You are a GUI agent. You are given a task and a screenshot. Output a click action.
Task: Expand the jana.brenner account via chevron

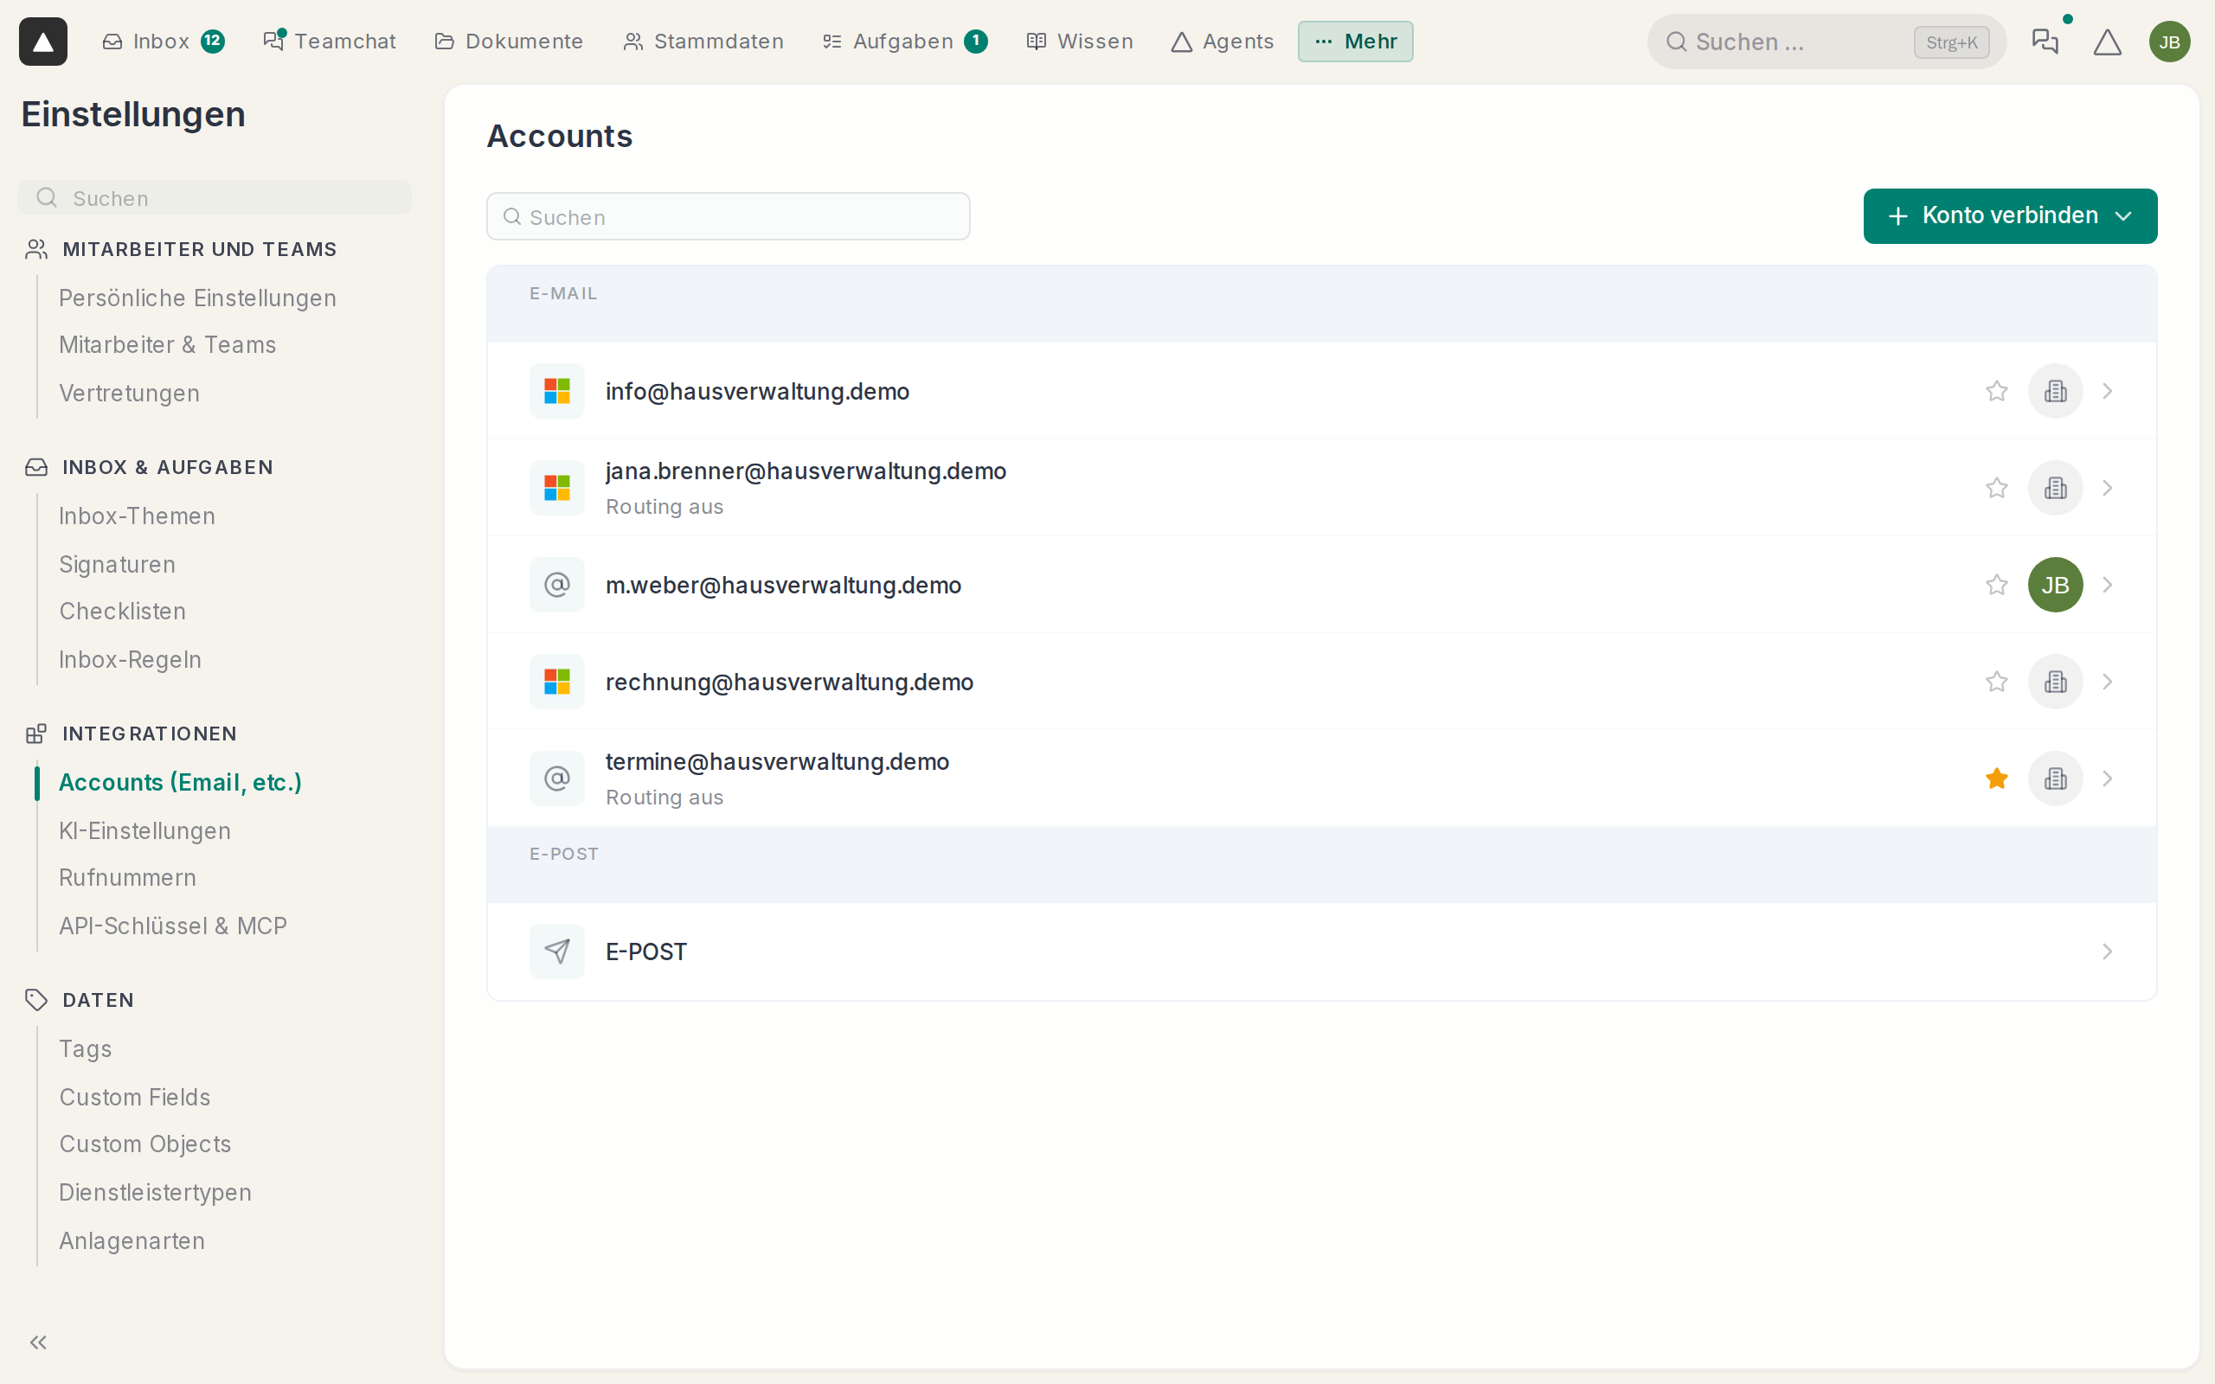point(2107,488)
